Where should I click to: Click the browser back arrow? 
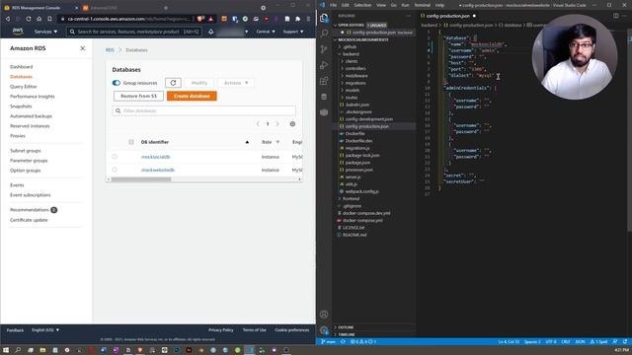click(7, 19)
